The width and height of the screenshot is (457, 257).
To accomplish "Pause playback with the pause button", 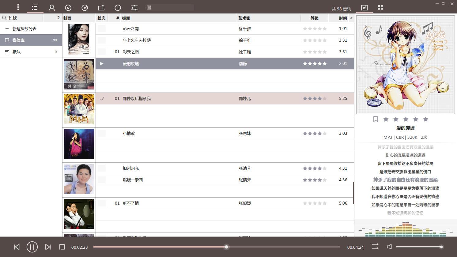I will coord(32,247).
